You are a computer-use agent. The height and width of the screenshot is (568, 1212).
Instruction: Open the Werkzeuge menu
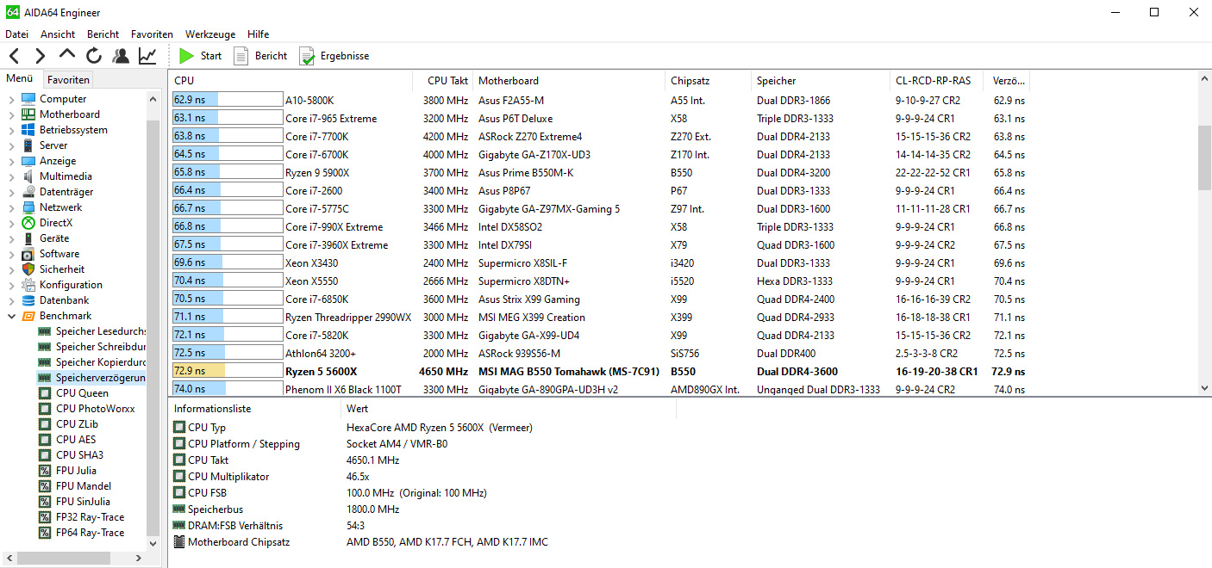coord(210,34)
